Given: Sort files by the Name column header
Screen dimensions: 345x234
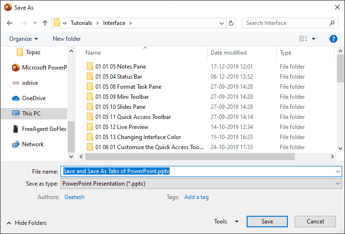Looking at the screenshot, I should coord(93,53).
